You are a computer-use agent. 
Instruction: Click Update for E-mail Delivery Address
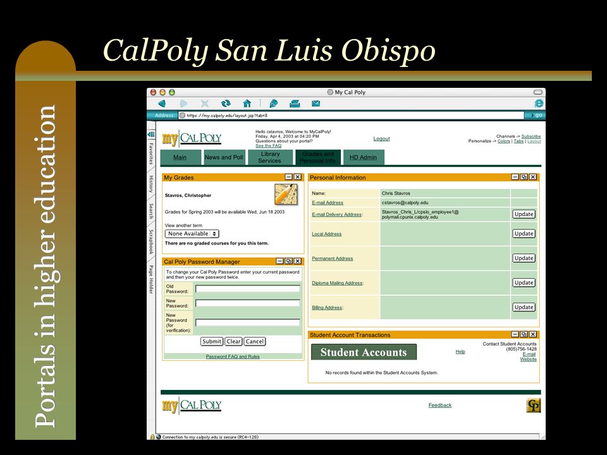pos(524,214)
